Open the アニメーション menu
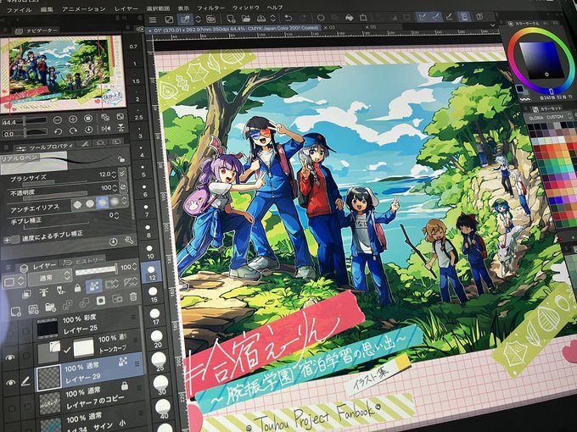The height and width of the screenshot is (432, 577). (x=83, y=8)
